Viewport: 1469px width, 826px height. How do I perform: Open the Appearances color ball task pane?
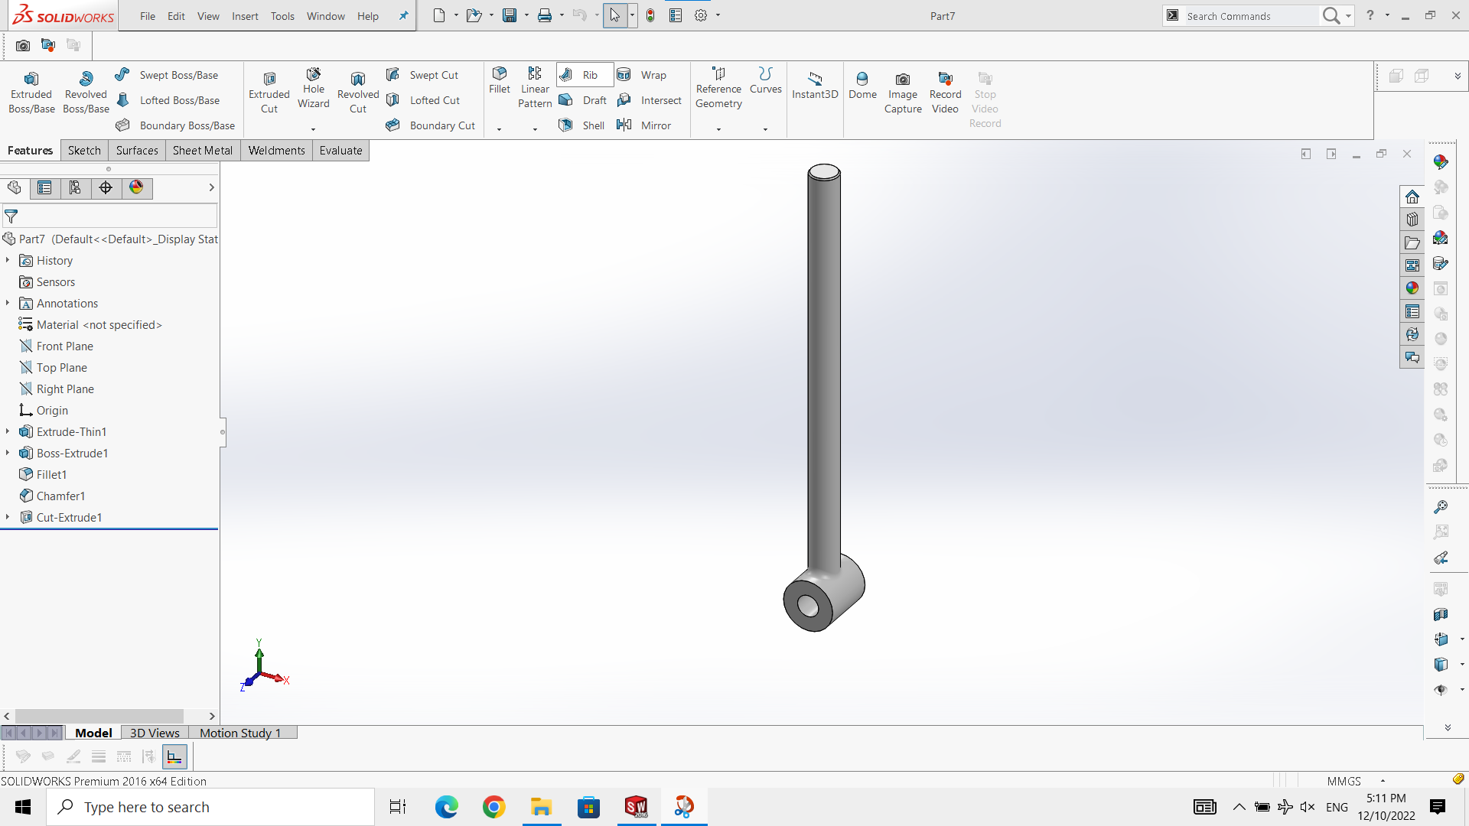click(1412, 288)
